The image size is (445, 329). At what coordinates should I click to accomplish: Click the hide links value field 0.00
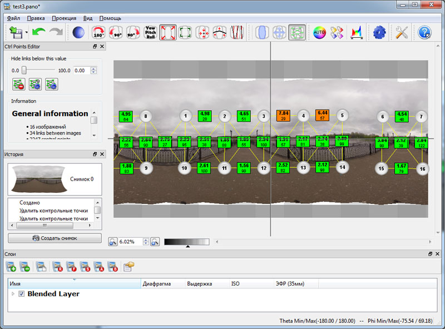coord(82,71)
